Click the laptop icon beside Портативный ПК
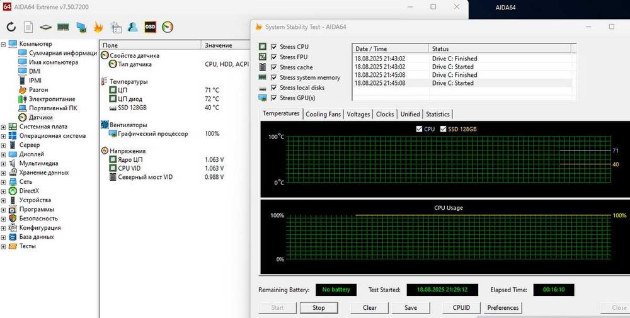 [23, 108]
